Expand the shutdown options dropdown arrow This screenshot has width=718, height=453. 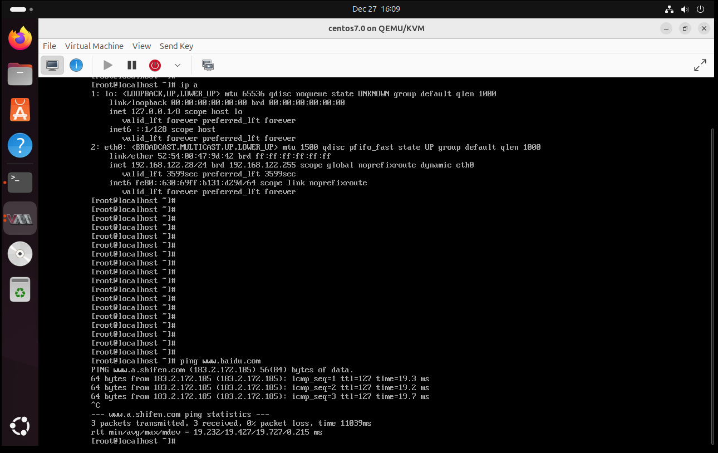[x=178, y=66]
